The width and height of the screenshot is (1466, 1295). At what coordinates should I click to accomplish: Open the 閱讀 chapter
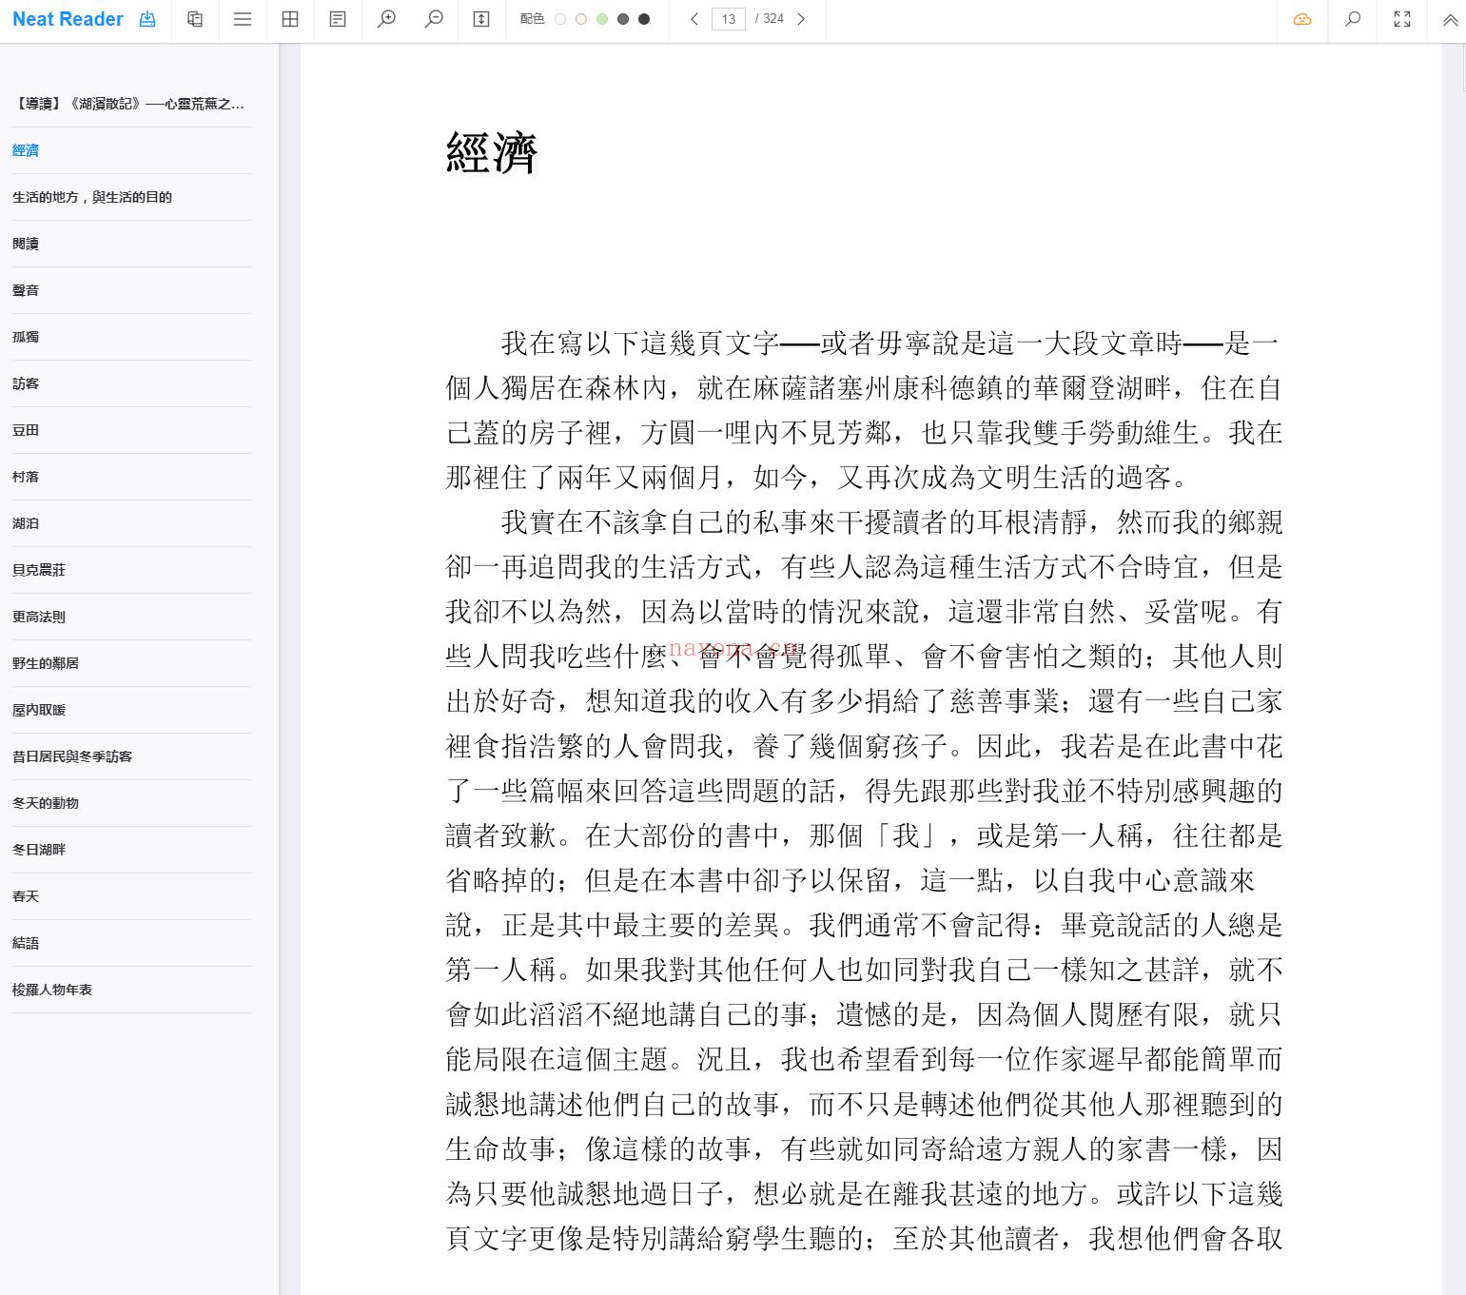click(x=131, y=244)
